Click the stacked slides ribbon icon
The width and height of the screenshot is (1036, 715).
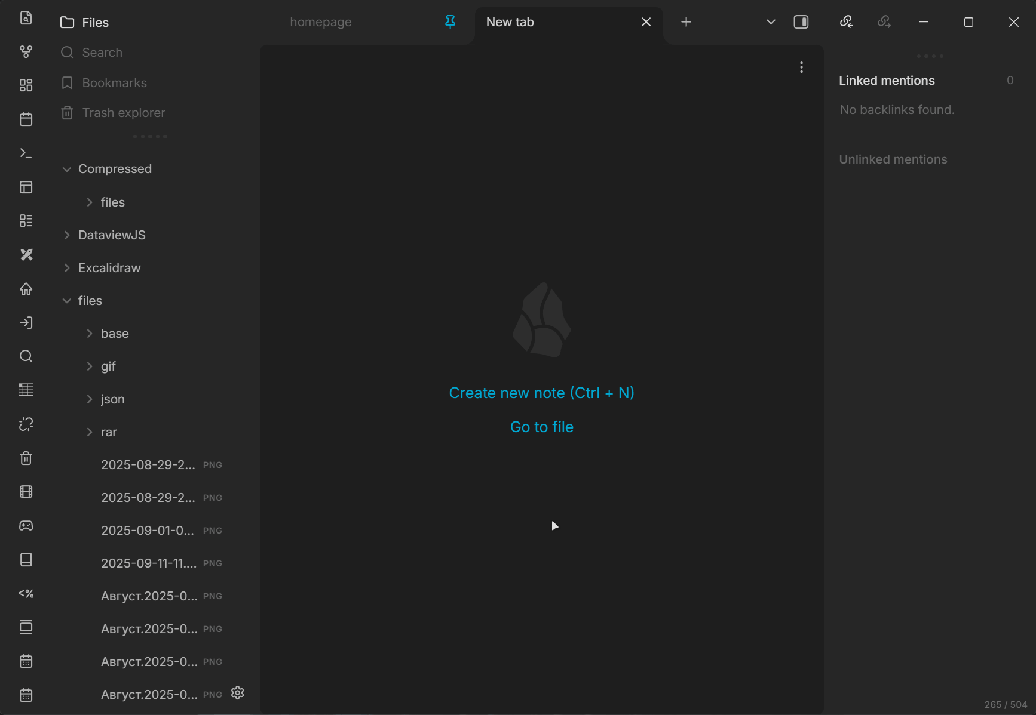(26, 627)
